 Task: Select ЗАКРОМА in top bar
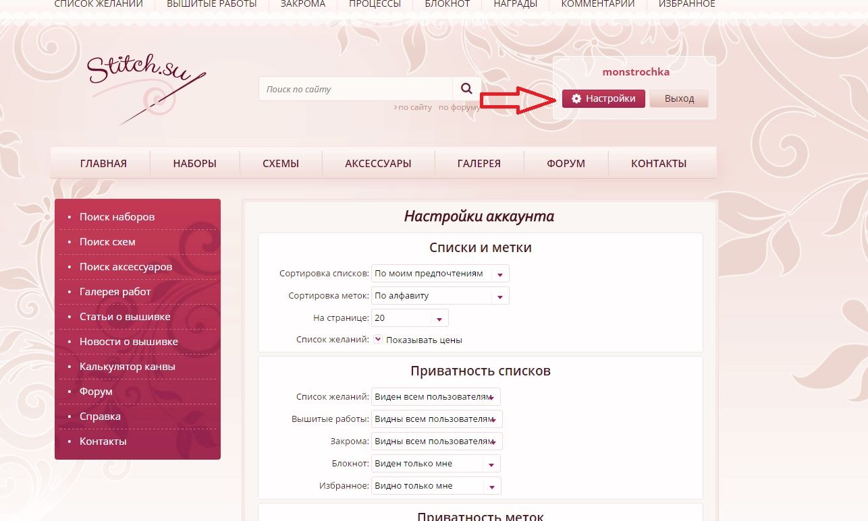(303, 4)
